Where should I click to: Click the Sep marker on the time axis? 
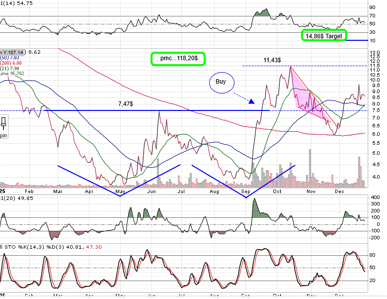(x=246, y=191)
